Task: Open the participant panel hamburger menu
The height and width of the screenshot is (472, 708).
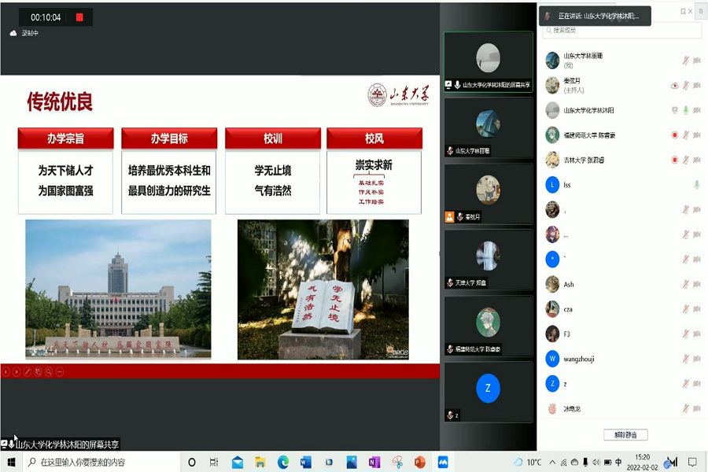Action: point(701,11)
